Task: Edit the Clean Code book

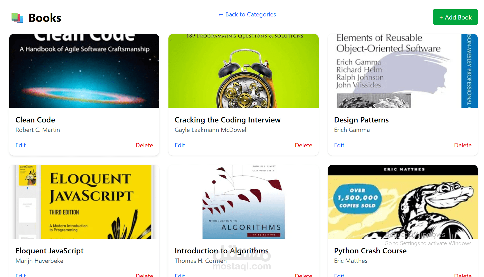Action: coord(21,145)
